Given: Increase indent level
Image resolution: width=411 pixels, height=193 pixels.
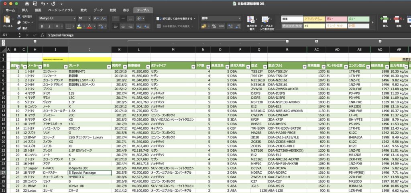Looking at the screenshot, I should click(147, 26).
